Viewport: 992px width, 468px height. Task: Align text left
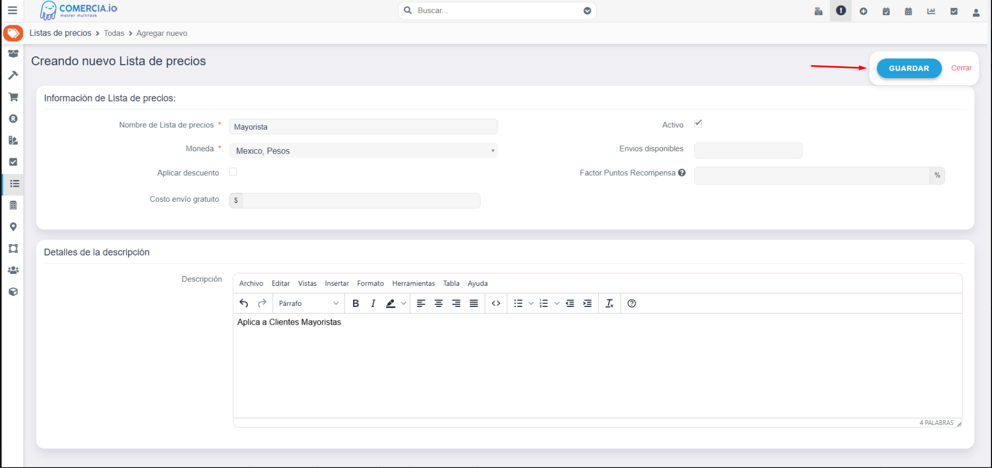pyautogui.click(x=421, y=303)
